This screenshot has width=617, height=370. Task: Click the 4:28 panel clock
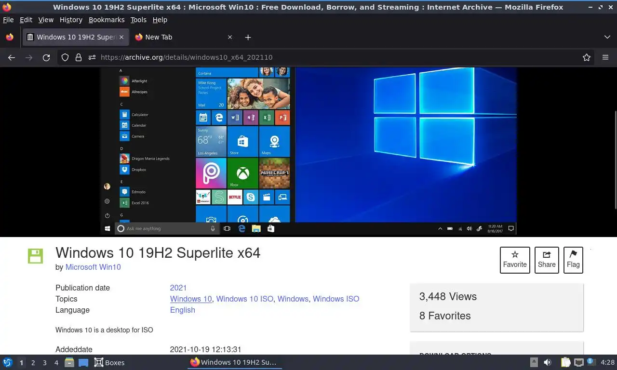click(x=607, y=362)
